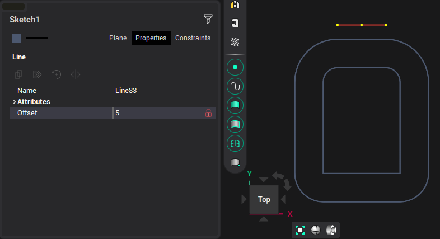Click the mirror icon under Line
This screenshot has height=239, width=440.
click(76, 74)
